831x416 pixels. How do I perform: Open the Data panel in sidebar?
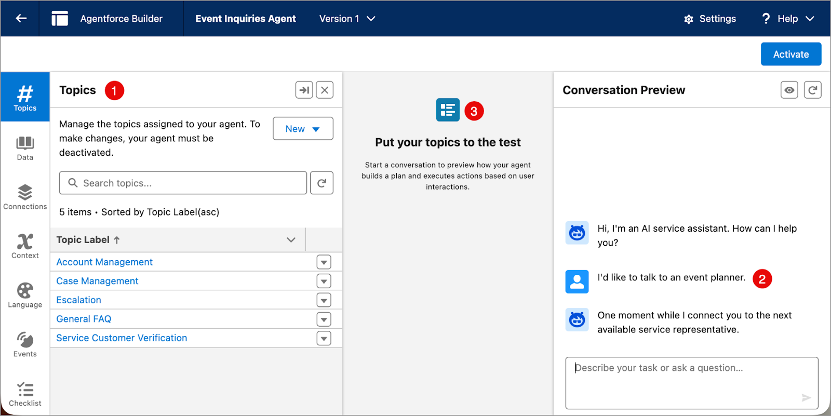(25, 149)
